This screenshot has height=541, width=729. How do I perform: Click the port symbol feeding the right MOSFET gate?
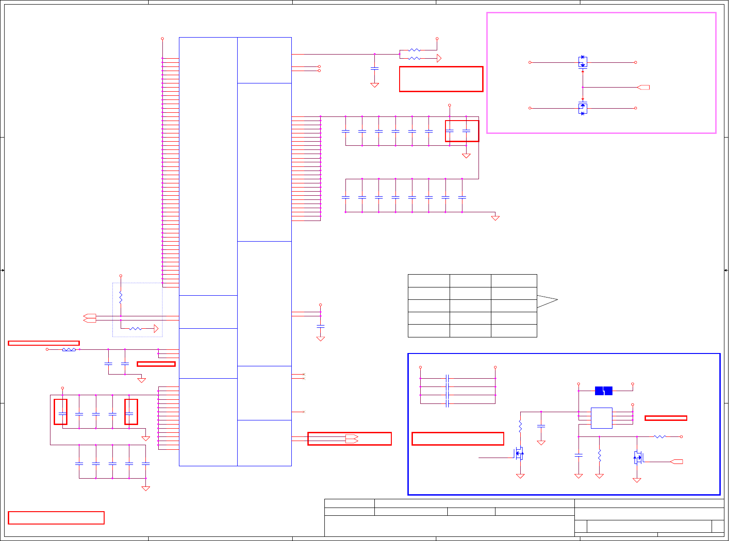[677, 462]
